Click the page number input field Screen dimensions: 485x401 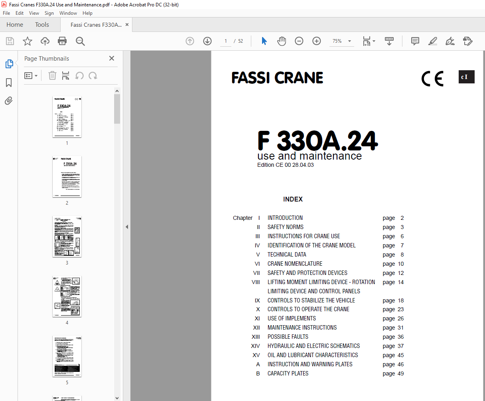226,41
